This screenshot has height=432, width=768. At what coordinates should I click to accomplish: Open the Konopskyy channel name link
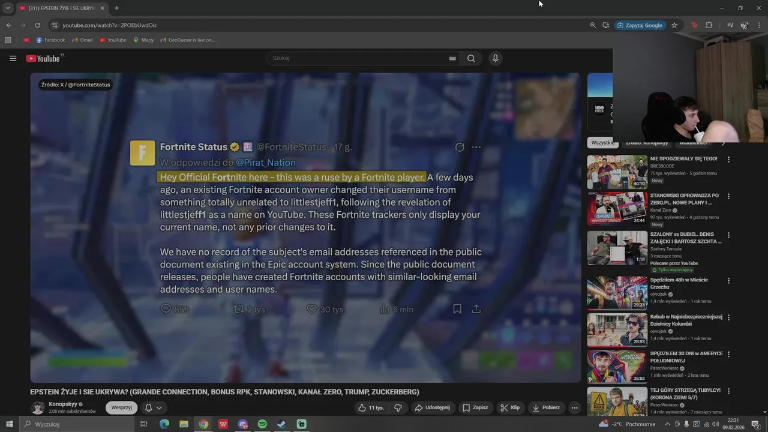(x=63, y=404)
